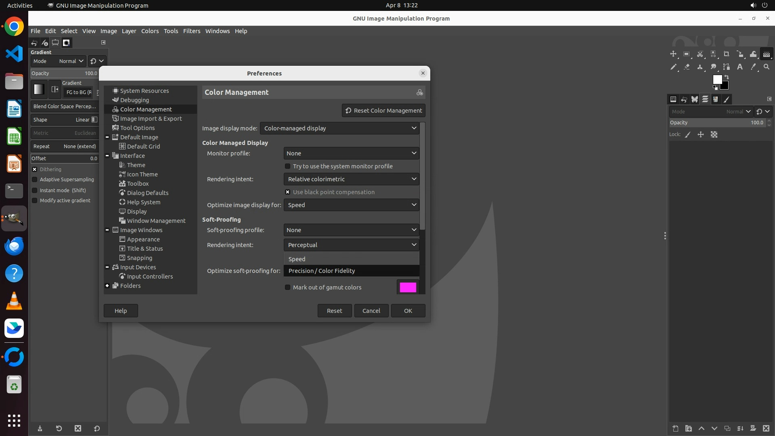Select Theme in preferences tree
This screenshot has height=436, width=775.
click(136, 165)
